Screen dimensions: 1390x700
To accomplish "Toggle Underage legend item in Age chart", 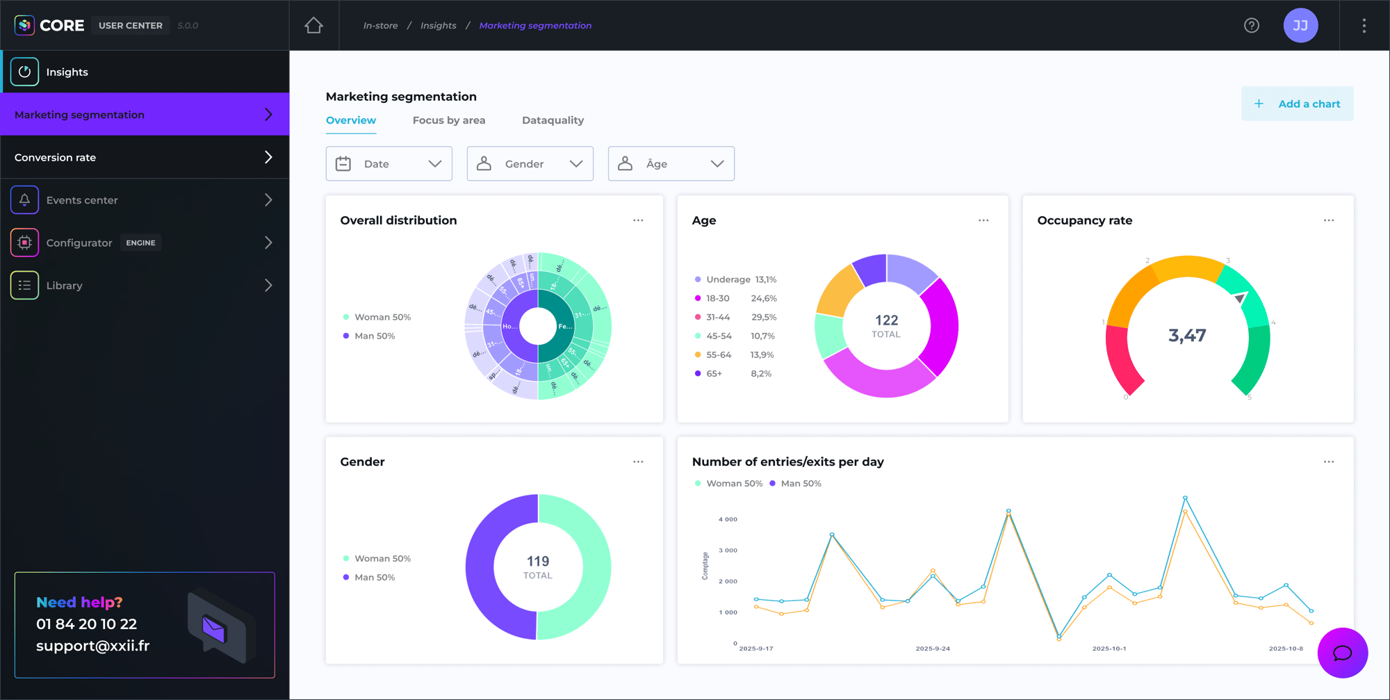I will pyautogui.click(x=728, y=279).
